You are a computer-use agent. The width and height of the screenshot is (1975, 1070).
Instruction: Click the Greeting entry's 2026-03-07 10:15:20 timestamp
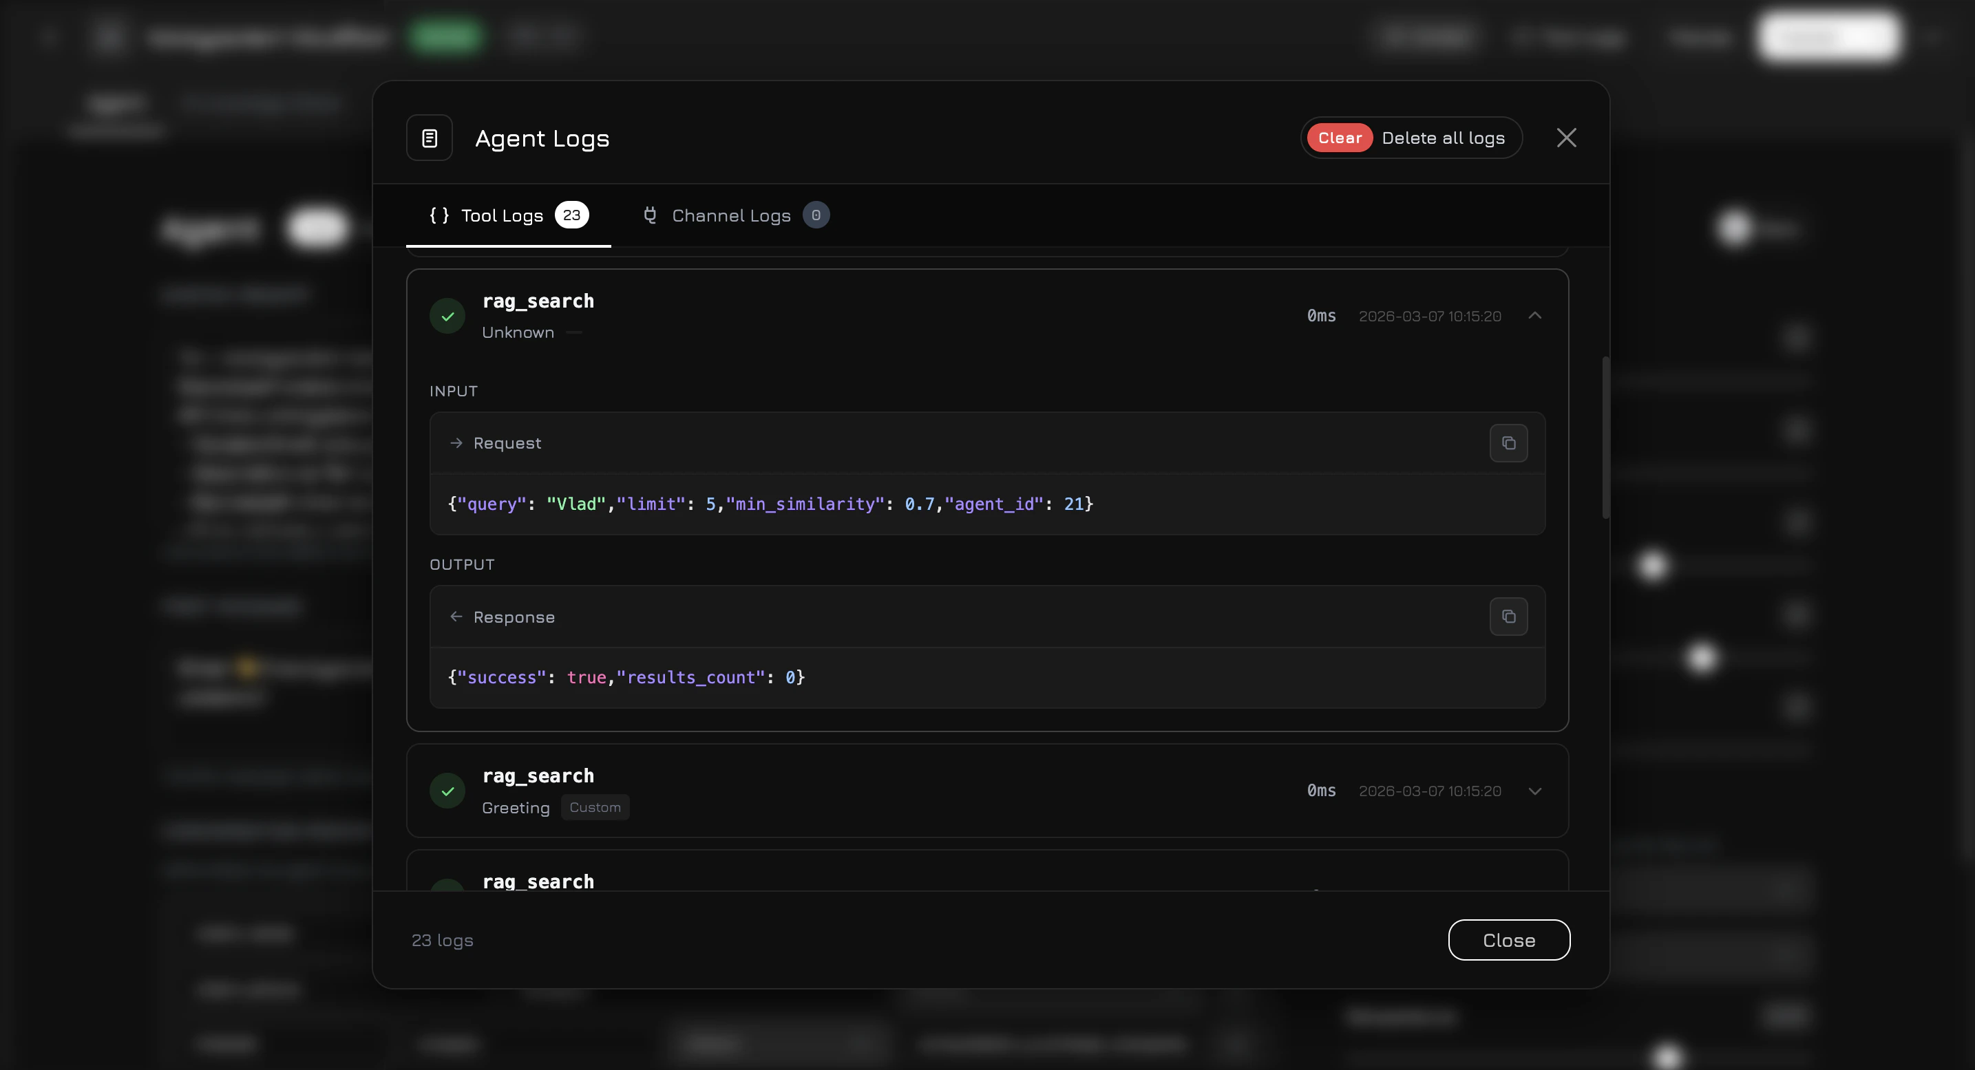[1430, 791]
